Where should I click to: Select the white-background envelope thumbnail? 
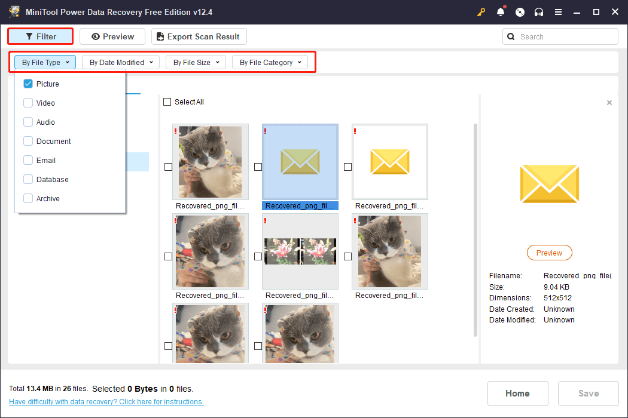pos(390,162)
